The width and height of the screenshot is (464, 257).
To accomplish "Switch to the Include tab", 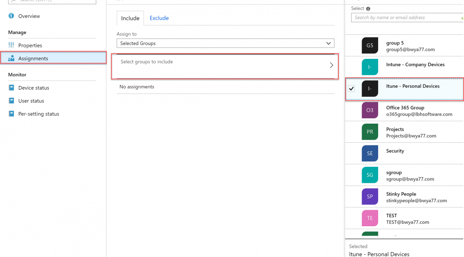I will (x=130, y=18).
